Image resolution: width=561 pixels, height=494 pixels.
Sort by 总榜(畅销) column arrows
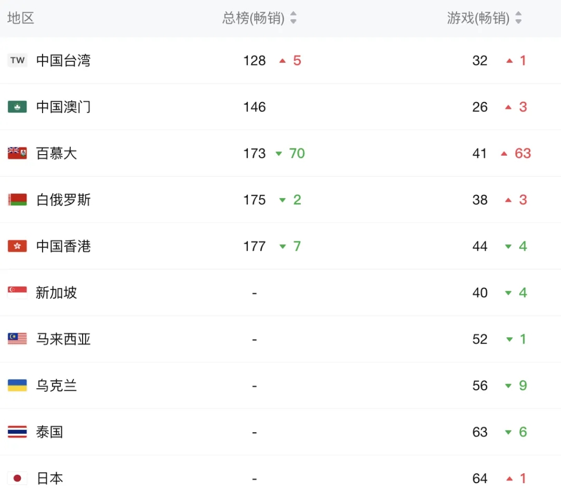point(293,18)
